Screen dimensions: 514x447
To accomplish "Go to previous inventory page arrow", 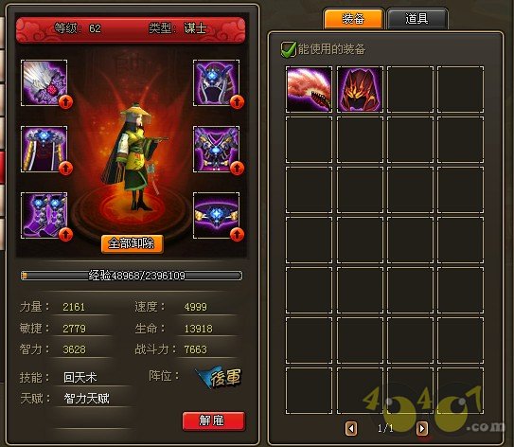I will coord(351,428).
